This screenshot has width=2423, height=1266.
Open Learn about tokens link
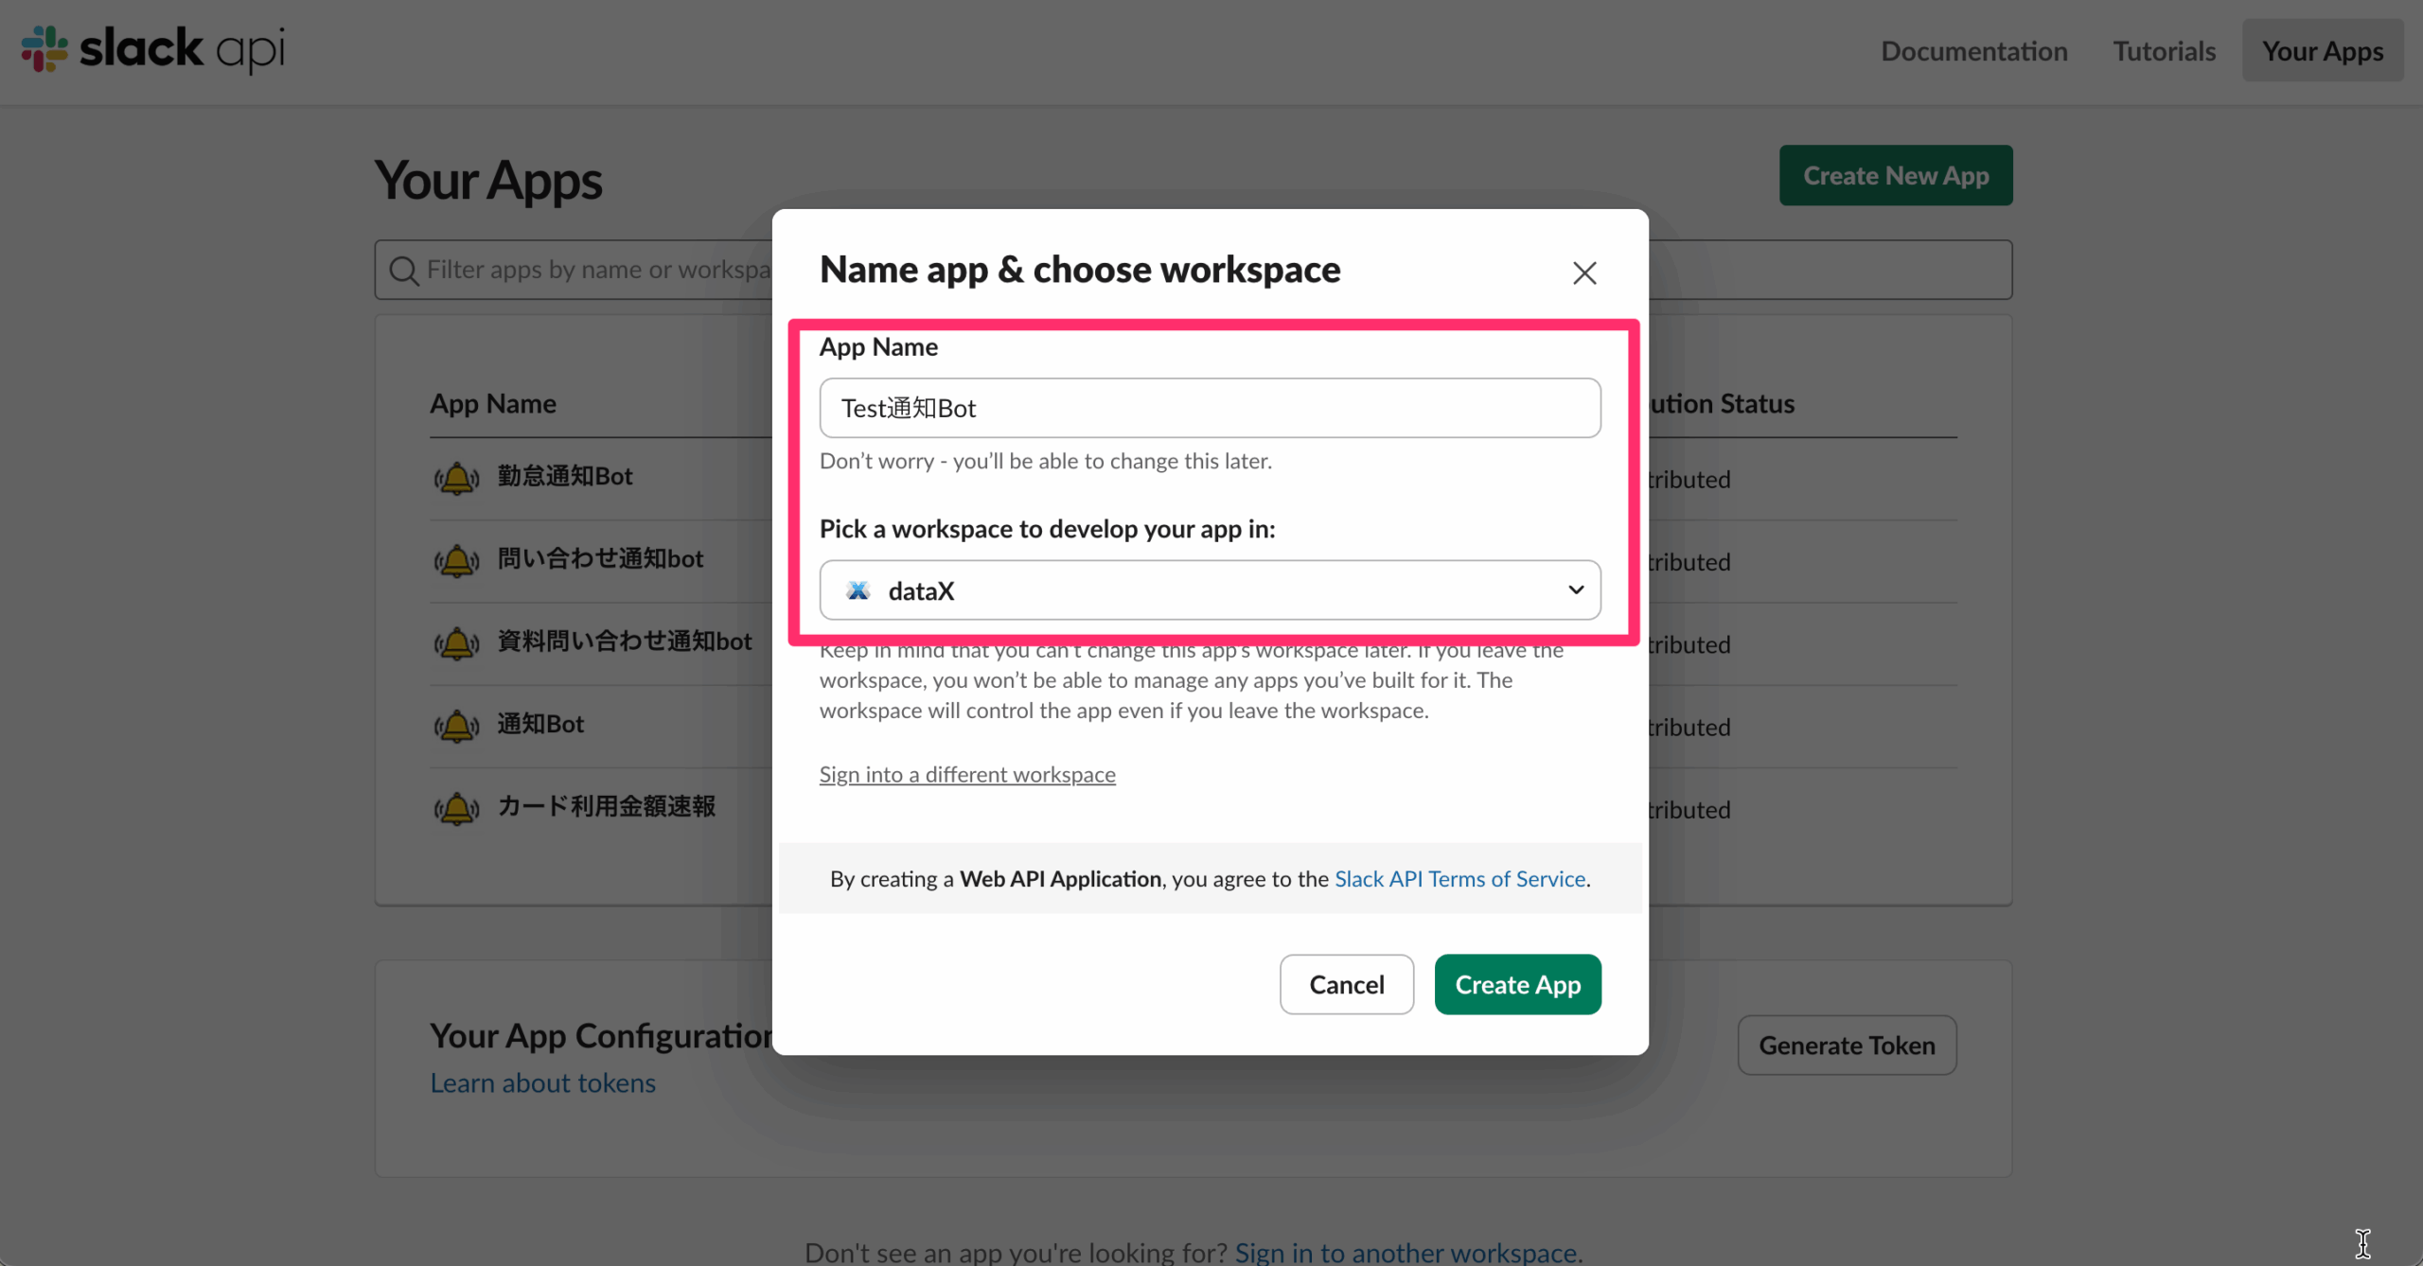pos(542,1082)
